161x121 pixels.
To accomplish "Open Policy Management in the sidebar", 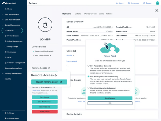I will coord(14,41).
